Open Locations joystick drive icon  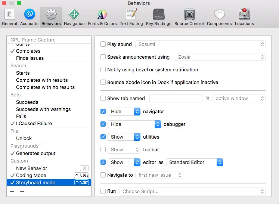(x=244, y=14)
